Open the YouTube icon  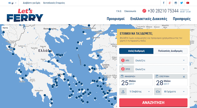pos(188,3)
